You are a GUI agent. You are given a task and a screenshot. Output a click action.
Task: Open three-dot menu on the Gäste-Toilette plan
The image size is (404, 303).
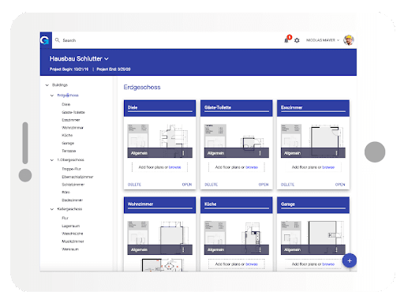point(260,153)
